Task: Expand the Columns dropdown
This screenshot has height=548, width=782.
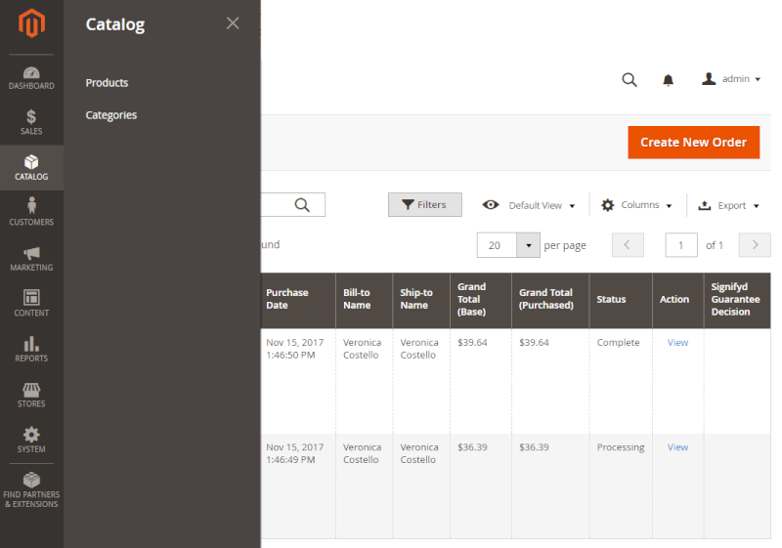Action: coord(636,205)
